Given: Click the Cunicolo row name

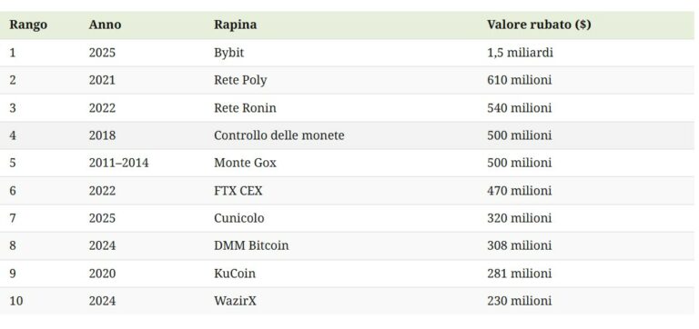Looking at the screenshot, I should (x=239, y=218).
